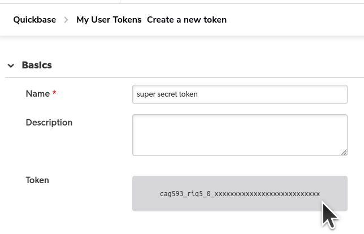The width and height of the screenshot is (364, 234).
Task: Click the Token field label
Action: tap(37, 180)
